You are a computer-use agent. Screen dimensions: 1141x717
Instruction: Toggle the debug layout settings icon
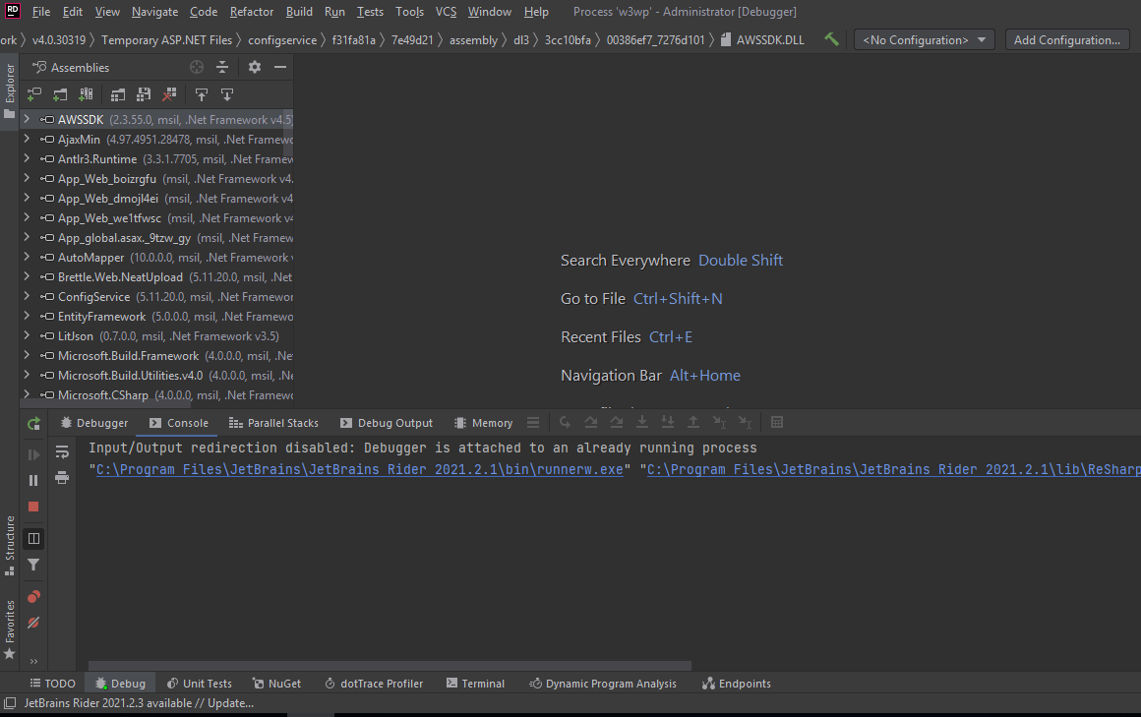coord(33,539)
